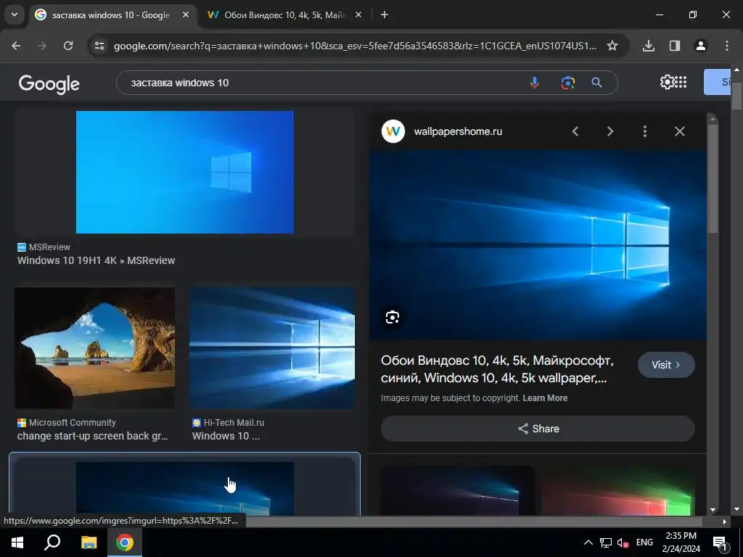Screen dimensions: 743x557
Task: Open related red-green Windows logo thumbnail
Action: (618, 491)
